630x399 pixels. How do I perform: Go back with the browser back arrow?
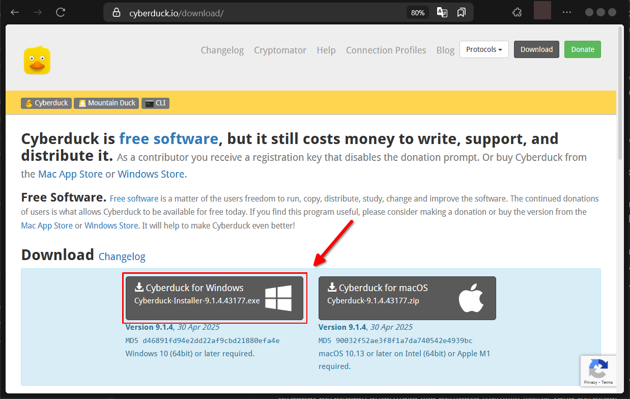click(15, 12)
